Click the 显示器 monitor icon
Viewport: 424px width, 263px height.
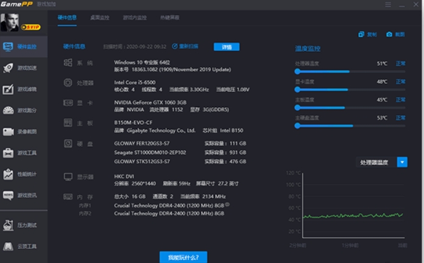68,177
